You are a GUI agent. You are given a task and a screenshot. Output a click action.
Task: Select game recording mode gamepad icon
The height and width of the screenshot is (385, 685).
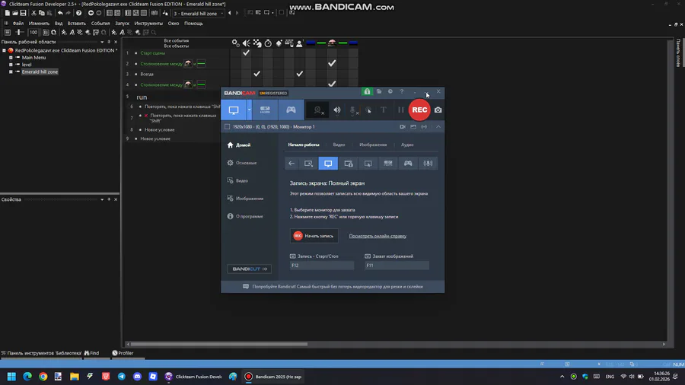[291, 110]
